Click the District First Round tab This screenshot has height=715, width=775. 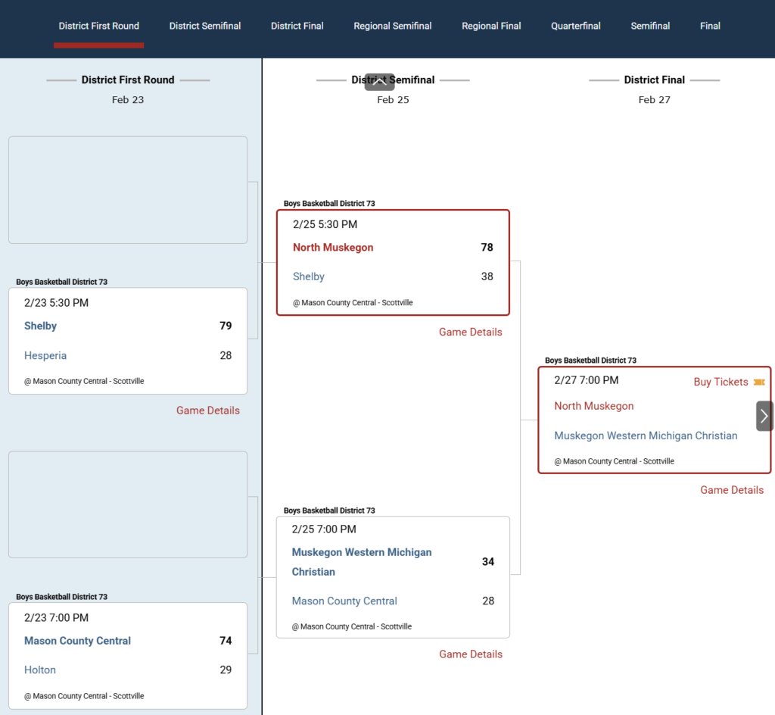pos(99,26)
